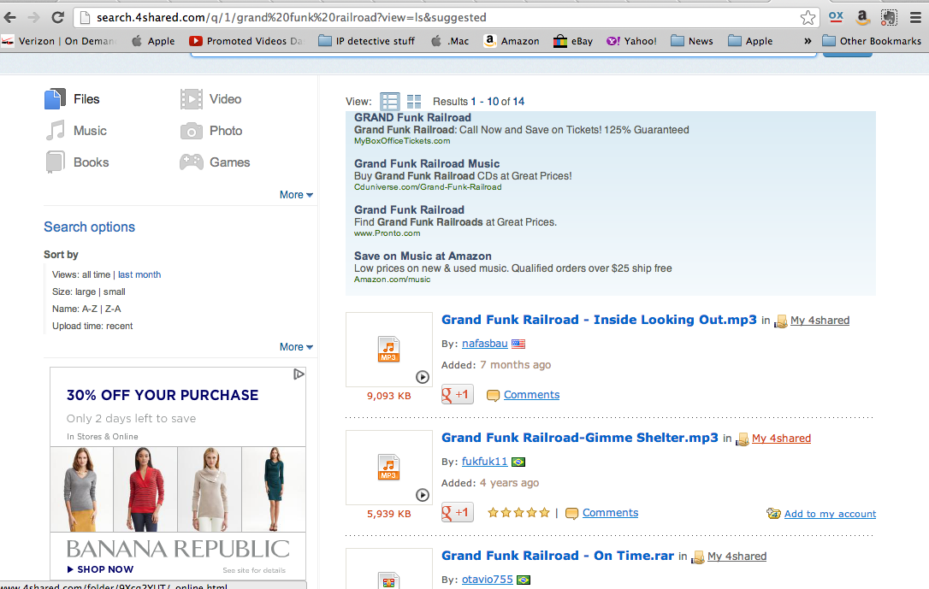Play the Inside Looking Out MP3 preview
This screenshot has height=589, width=929.
[423, 377]
